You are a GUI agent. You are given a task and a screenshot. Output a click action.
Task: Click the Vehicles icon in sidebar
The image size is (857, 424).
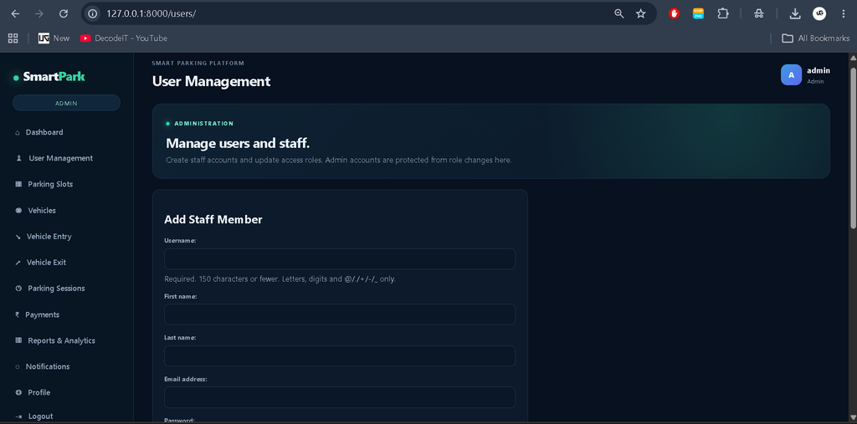click(x=18, y=211)
